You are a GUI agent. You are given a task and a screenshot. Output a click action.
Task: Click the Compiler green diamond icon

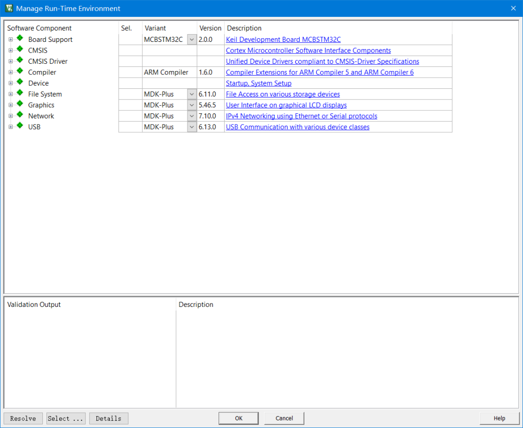click(20, 71)
